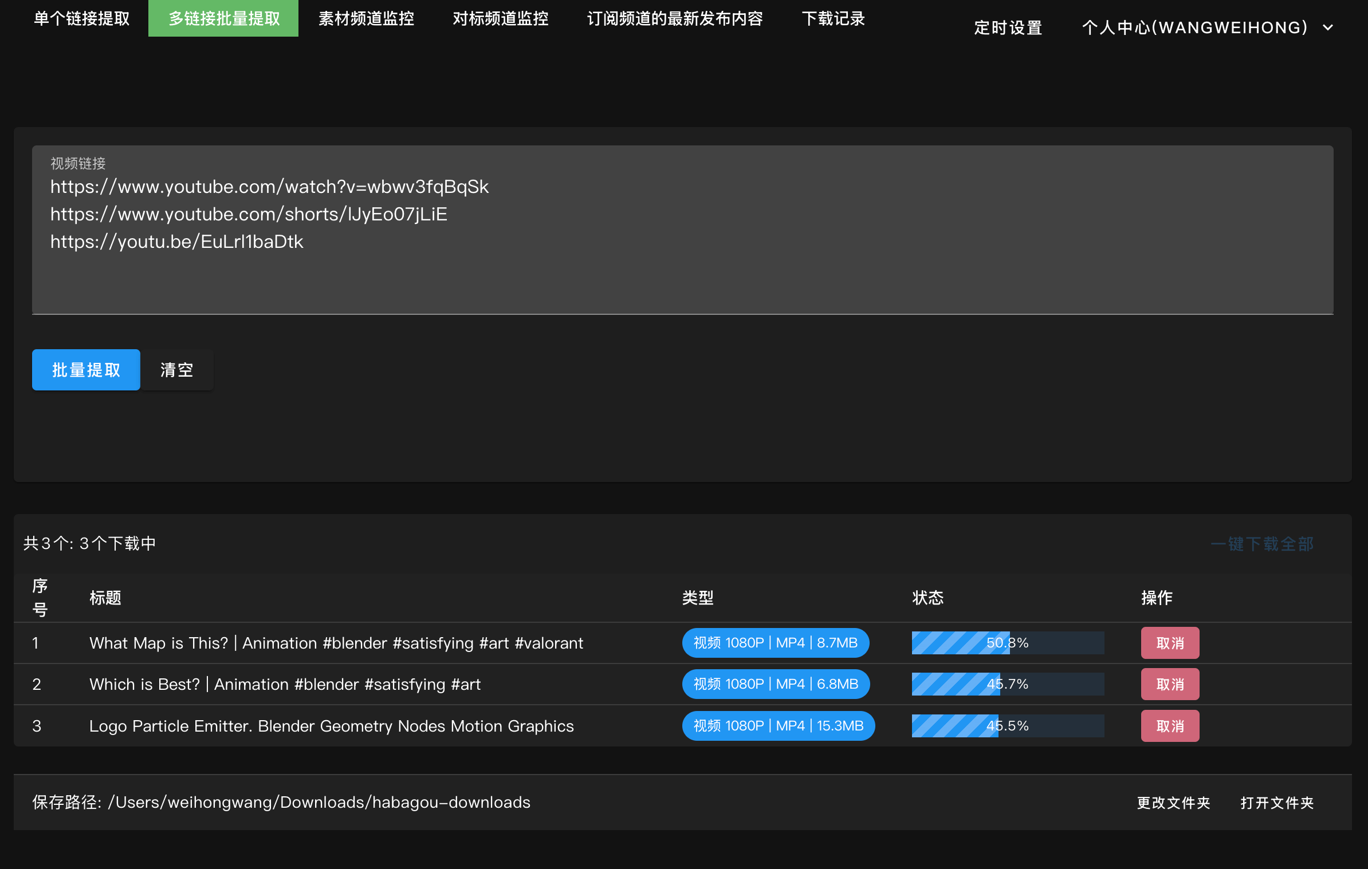Click the 1080P MP4 15.3MB type badge
Image resolution: width=1368 pixels, height=869 pixels.
(778, 726)
